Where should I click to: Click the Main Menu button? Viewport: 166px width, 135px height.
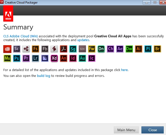tap(126, 130)
